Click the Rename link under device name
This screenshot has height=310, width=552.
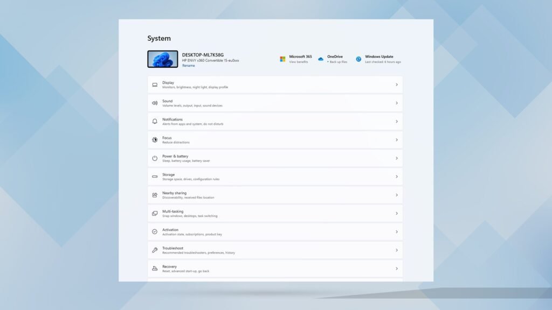[188, 66]
